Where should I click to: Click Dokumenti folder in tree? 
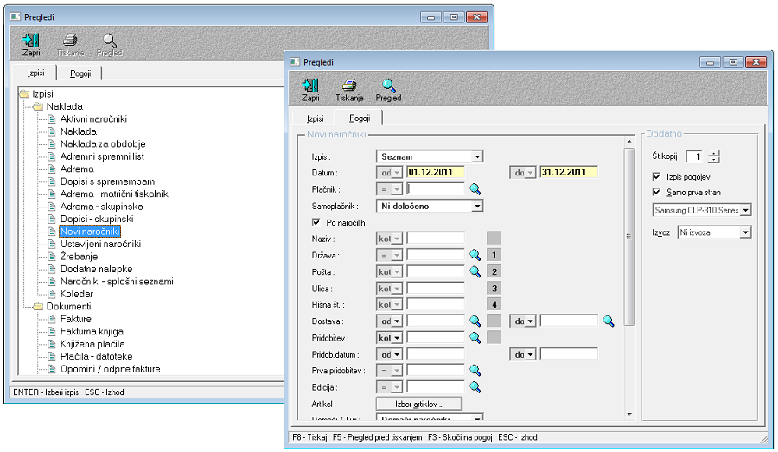(x=68, y=306)
